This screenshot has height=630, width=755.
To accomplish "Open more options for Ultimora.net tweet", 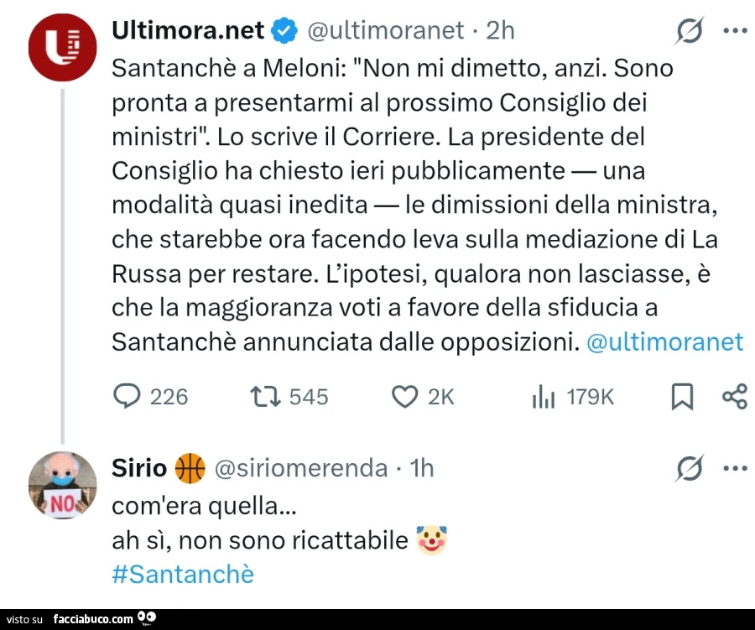I will [x=735, y=31].
